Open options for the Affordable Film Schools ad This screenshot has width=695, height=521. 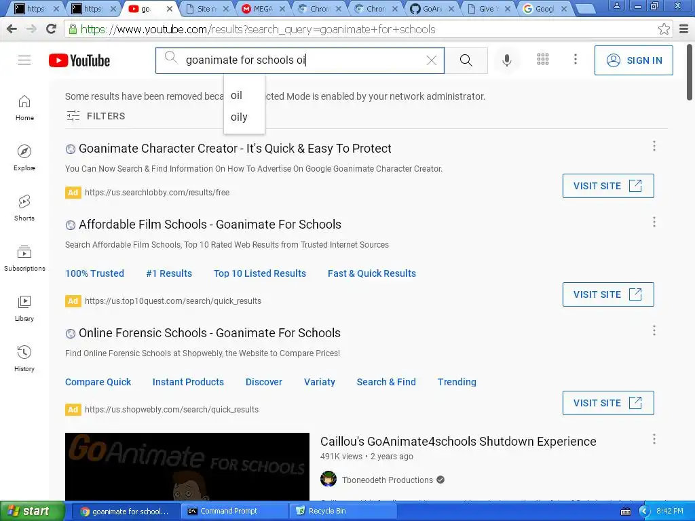[x=654, y=222]
